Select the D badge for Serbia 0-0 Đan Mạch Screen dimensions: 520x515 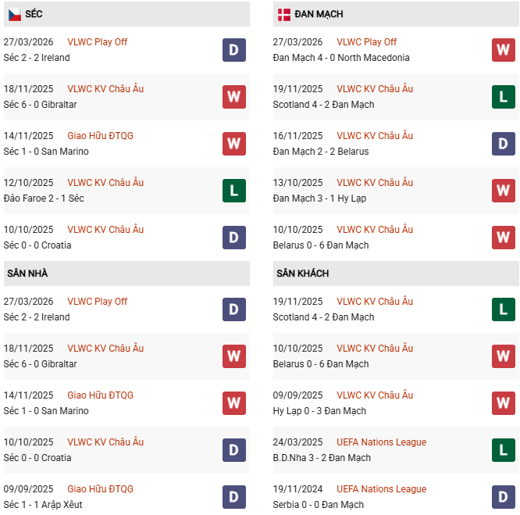click(x=504, y=497)
